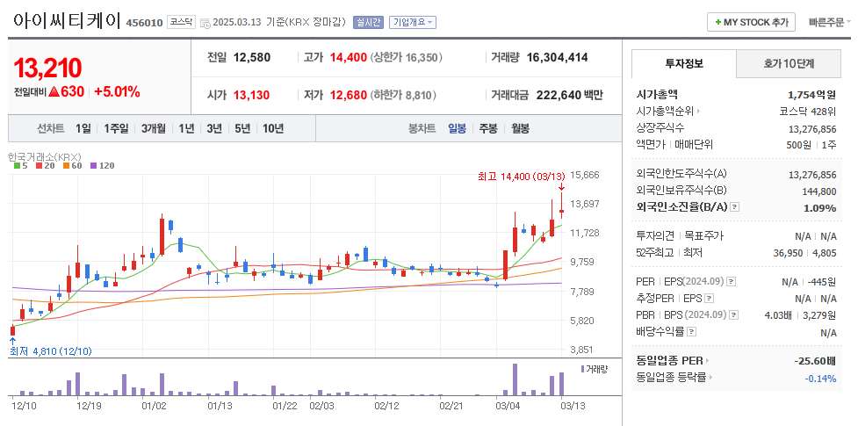The width and height of the screenshot is (858, 426).
Task: Click the help icon next to 배당수익률
Action: point(692,332)
